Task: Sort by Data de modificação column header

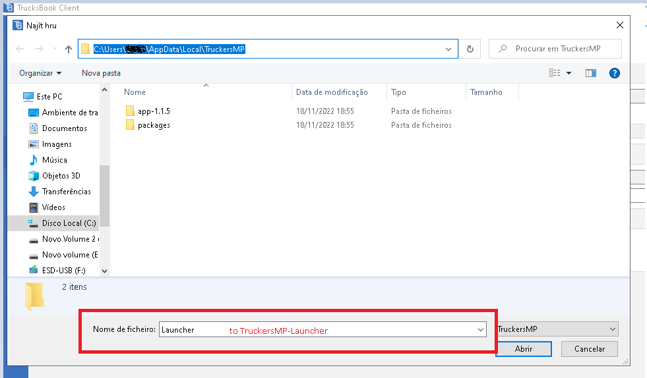Action: coord(332,92)
